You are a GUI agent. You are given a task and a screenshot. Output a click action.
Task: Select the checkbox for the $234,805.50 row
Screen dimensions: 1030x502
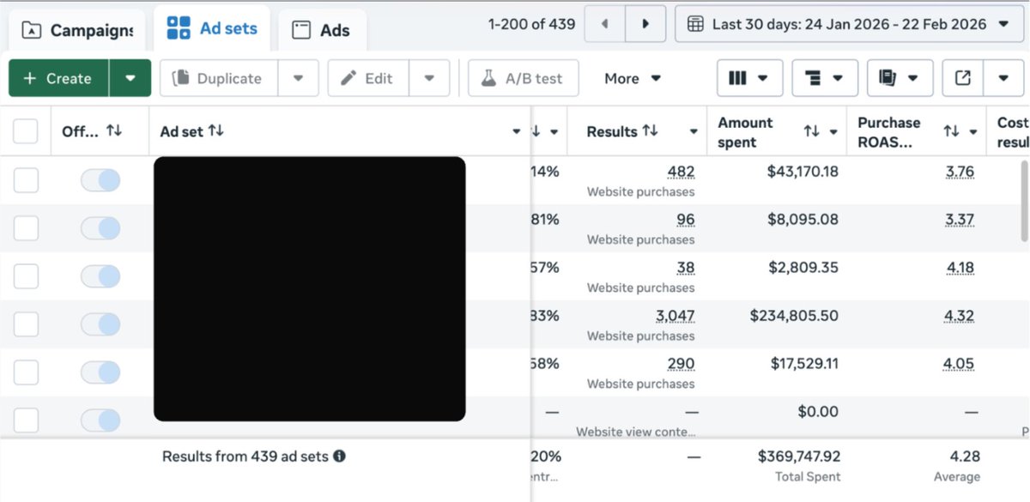click(x=26, y=324)
